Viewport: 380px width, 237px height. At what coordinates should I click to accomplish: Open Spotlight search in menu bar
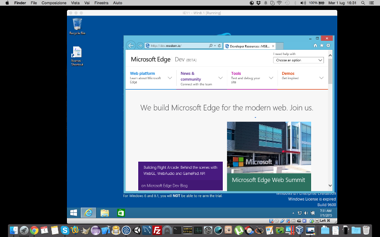pos(363,3)
